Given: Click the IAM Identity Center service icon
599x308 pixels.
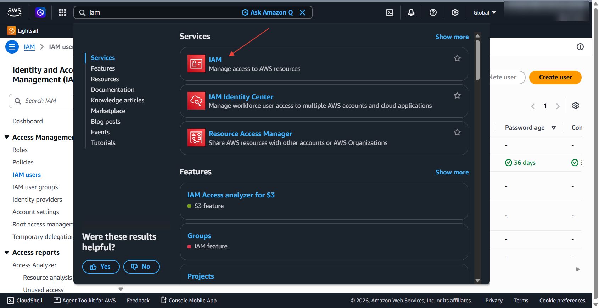Looking at the screenshot, I should pos(196,101).
